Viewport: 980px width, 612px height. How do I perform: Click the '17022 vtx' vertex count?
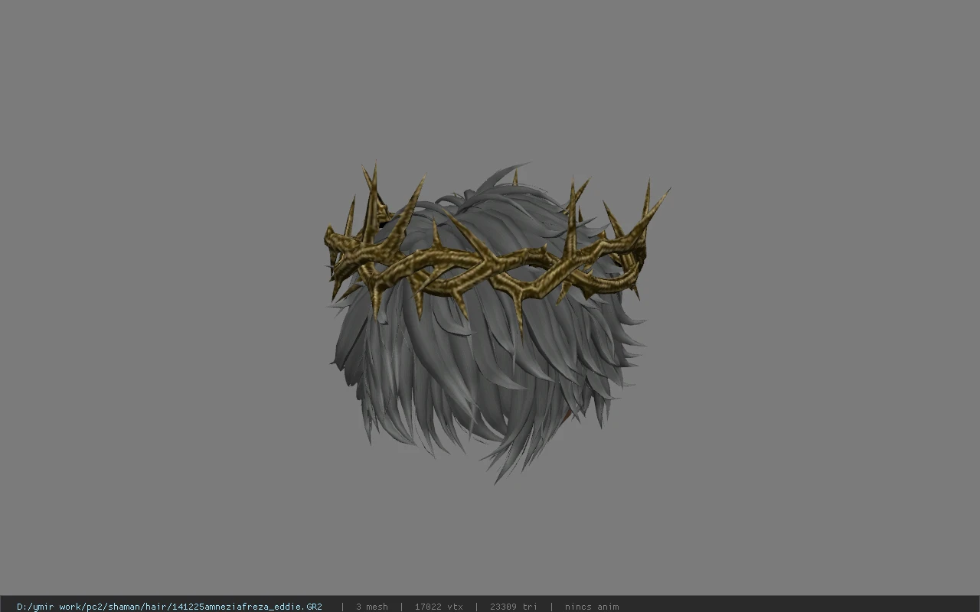(x=439, y=607)
